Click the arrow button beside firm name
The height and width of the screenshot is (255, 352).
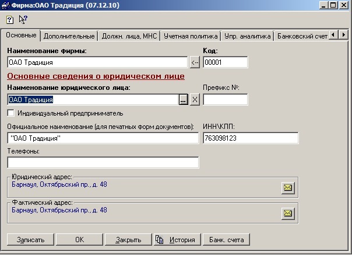(x=195, y=62)
